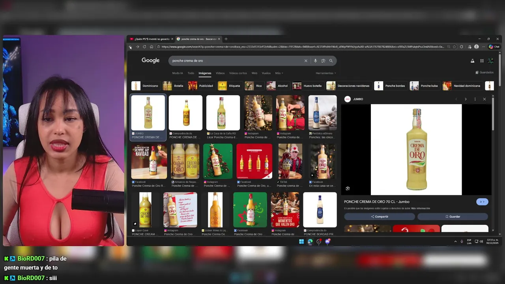This screenshot has width=505, height=284.
Task: Click the magnifier search icon in Google search box
Action: tap(331, 61)
